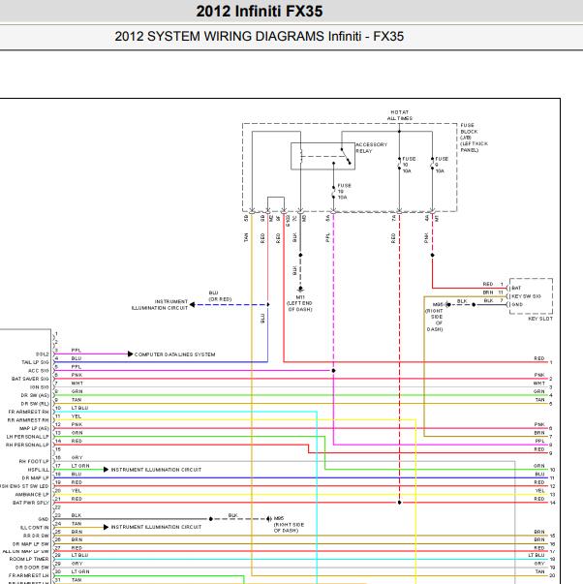This screenshot has height=584, width=583.
Task: Click the 'ACC SIG' pin label
Action: coord(38,371)
